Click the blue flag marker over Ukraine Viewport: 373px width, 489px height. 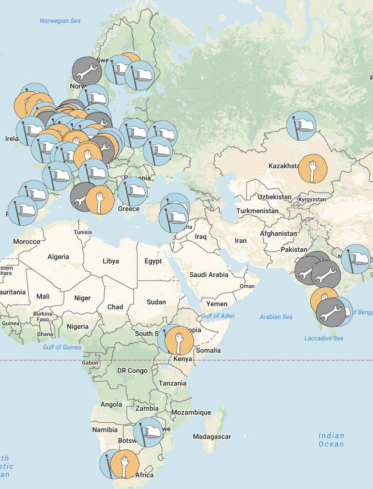[x=158, y=151]
